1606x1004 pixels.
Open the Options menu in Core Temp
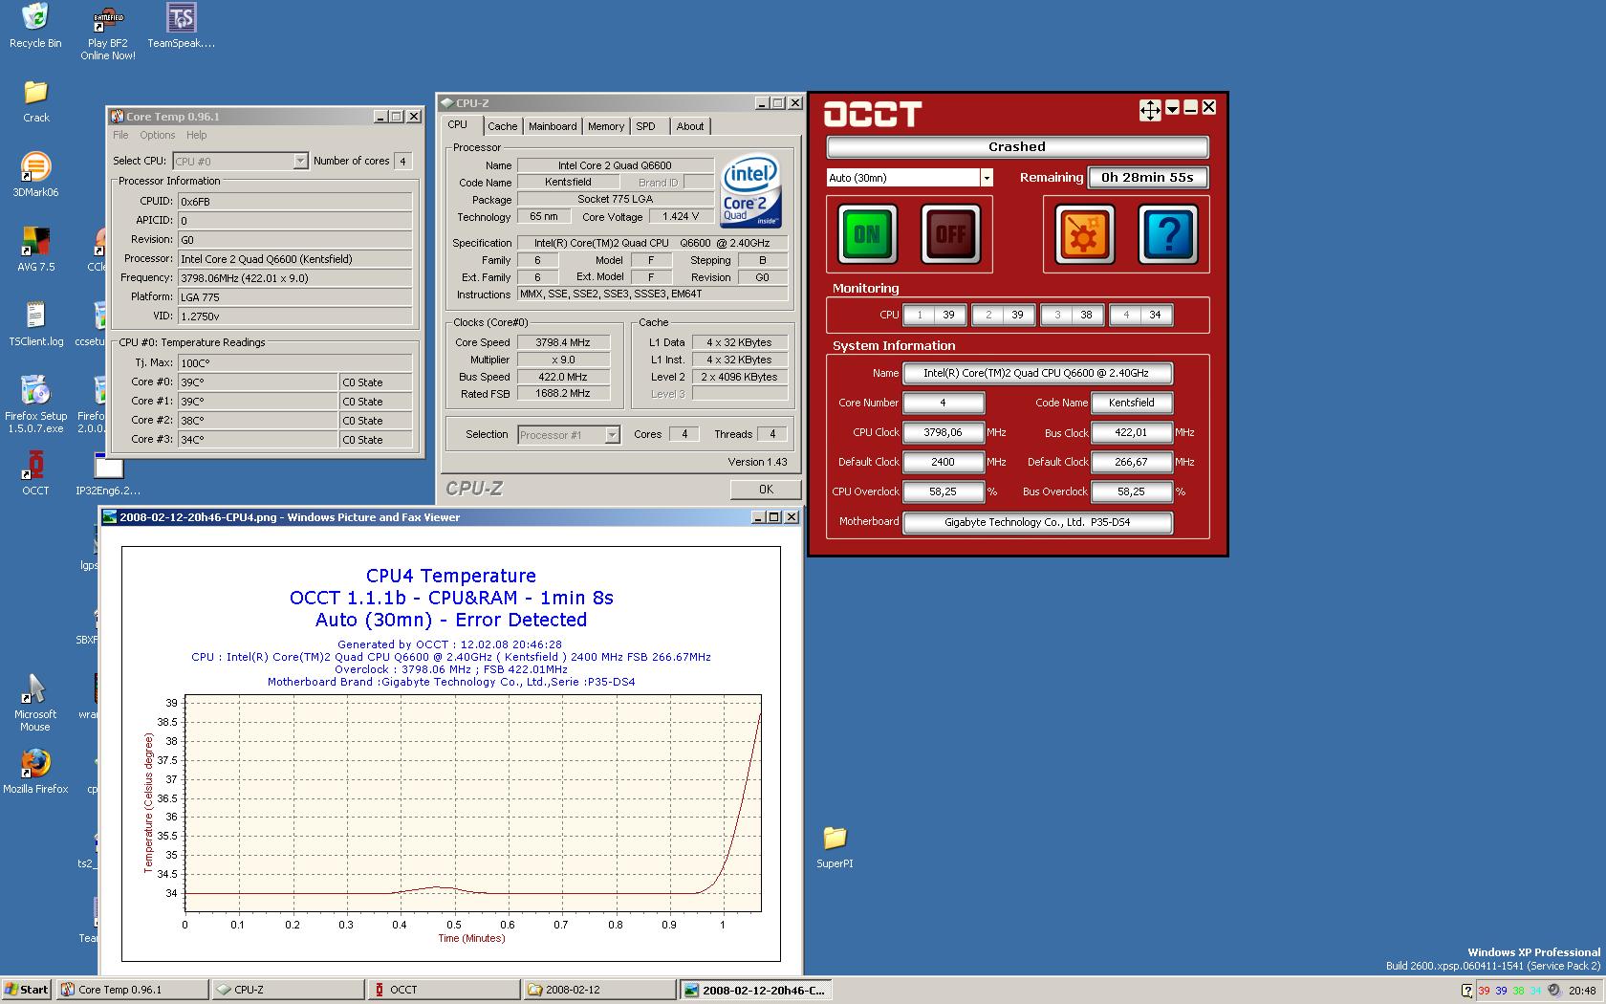point(158,136)
